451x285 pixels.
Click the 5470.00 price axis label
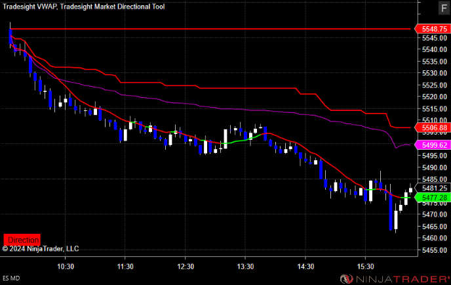click(x=435, y=214)
